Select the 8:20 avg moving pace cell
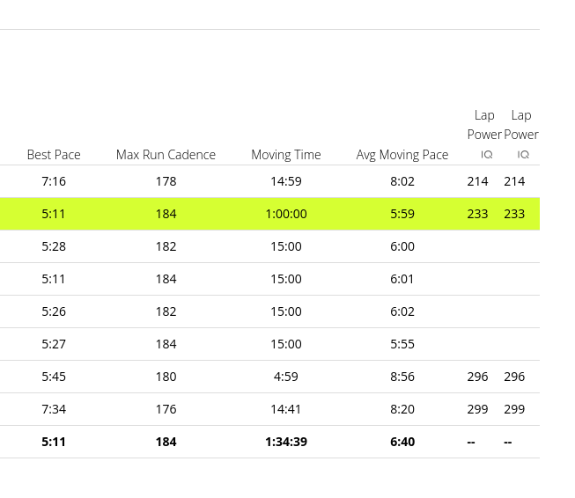This screenshot has height=498, width=575. pos(402,410)
